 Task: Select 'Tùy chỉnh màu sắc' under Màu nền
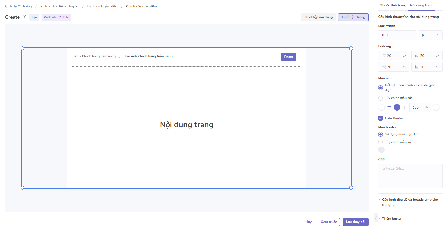[x=380, y=98]
